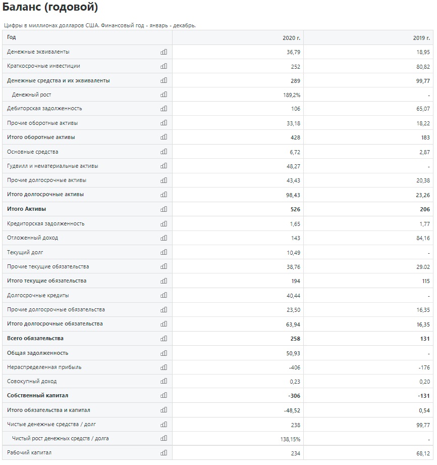Show chart for Дебиторская задолженность
This screenshot has height=465, width=437.
point(163,109)
